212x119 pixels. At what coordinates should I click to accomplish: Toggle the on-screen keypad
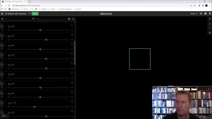[x=4, y=116]
